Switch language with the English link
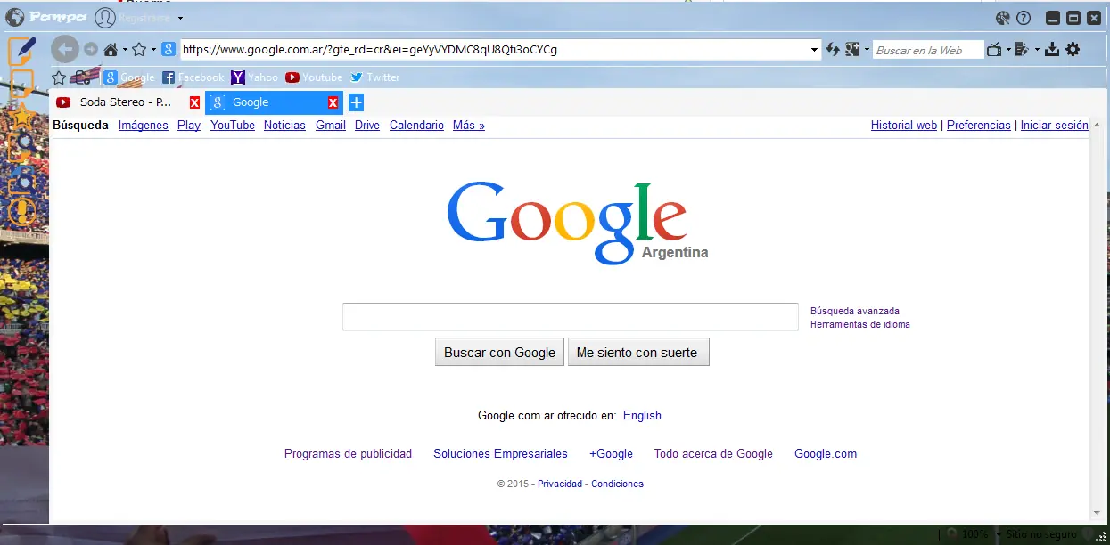Image resolution: width=1110 pixels, height=545 pixels. pyautogui.click(x=642, y=415)
